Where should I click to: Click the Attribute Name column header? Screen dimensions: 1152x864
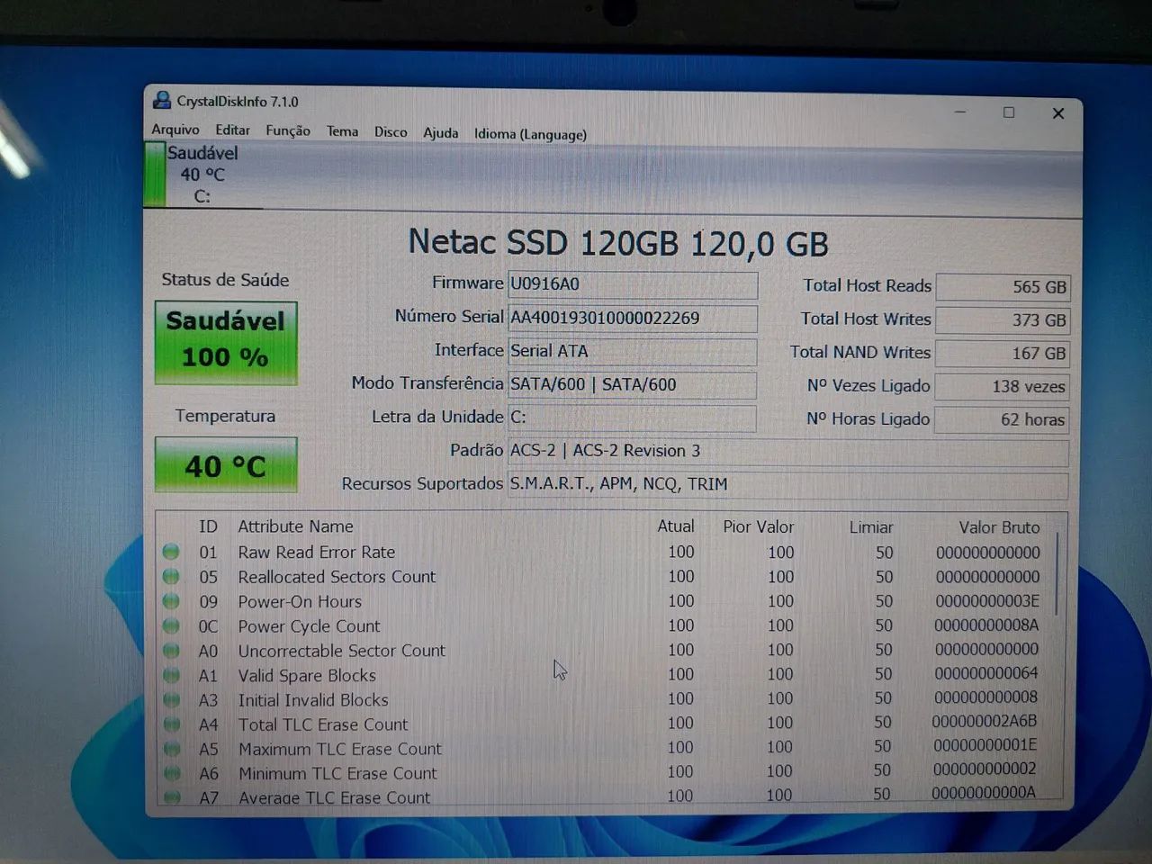coord(295,526)
